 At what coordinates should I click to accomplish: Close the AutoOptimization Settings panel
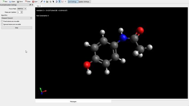(32, 5)
